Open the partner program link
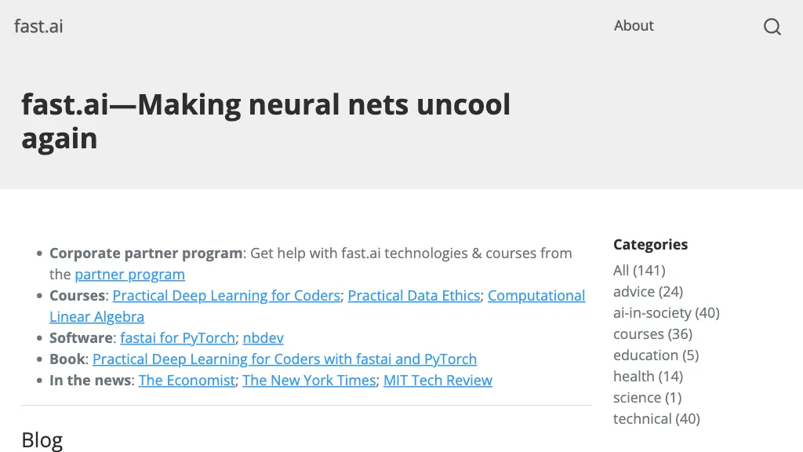 pos(129,275)
